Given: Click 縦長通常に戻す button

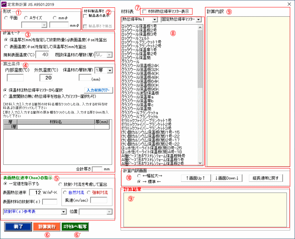Looking at the screenshot, I should click(266, 178).
